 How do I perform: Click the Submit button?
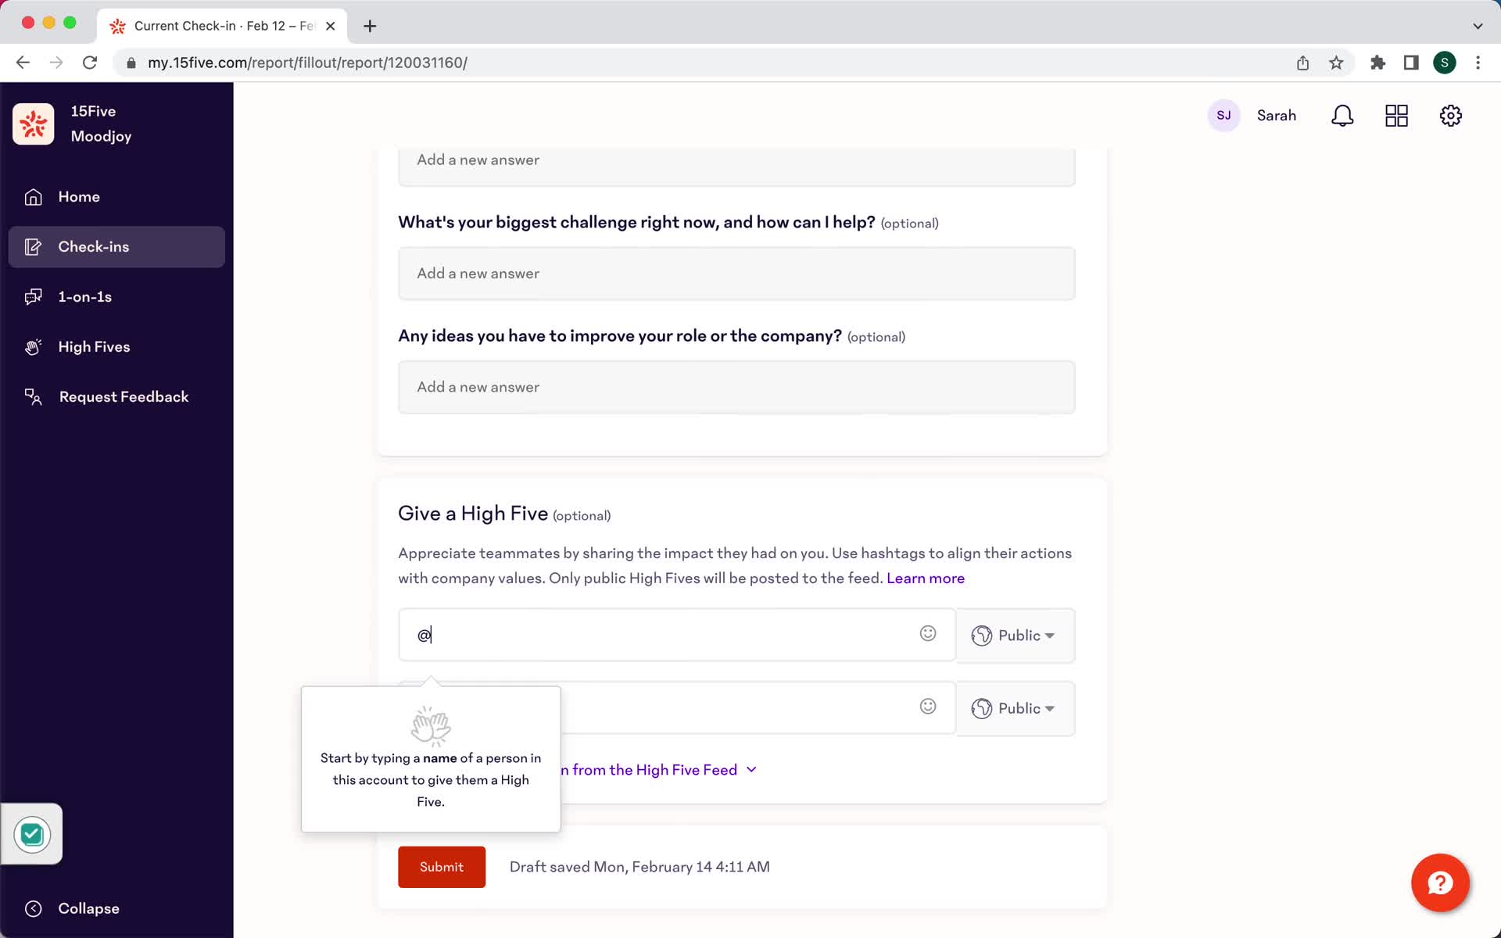(x=441, y=865)
